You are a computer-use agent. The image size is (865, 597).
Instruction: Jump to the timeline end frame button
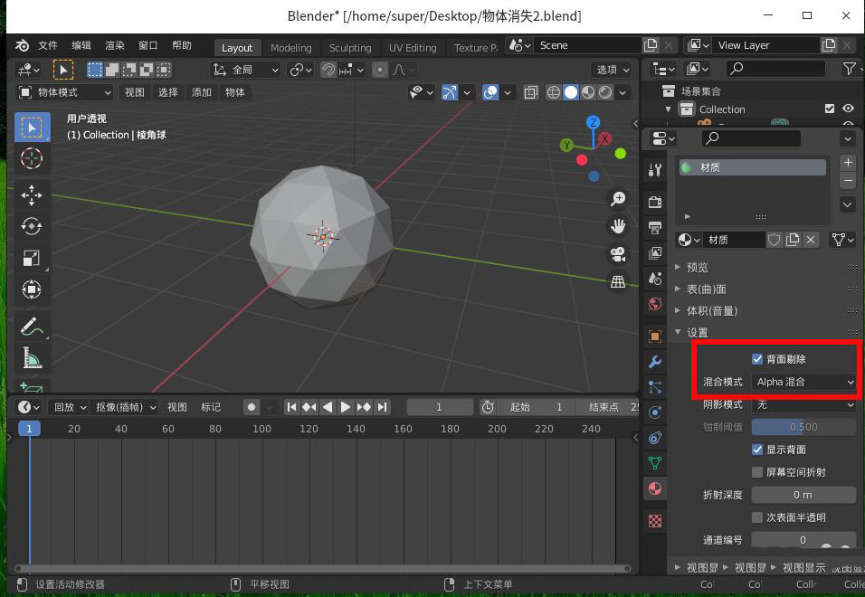click(382, 407)
